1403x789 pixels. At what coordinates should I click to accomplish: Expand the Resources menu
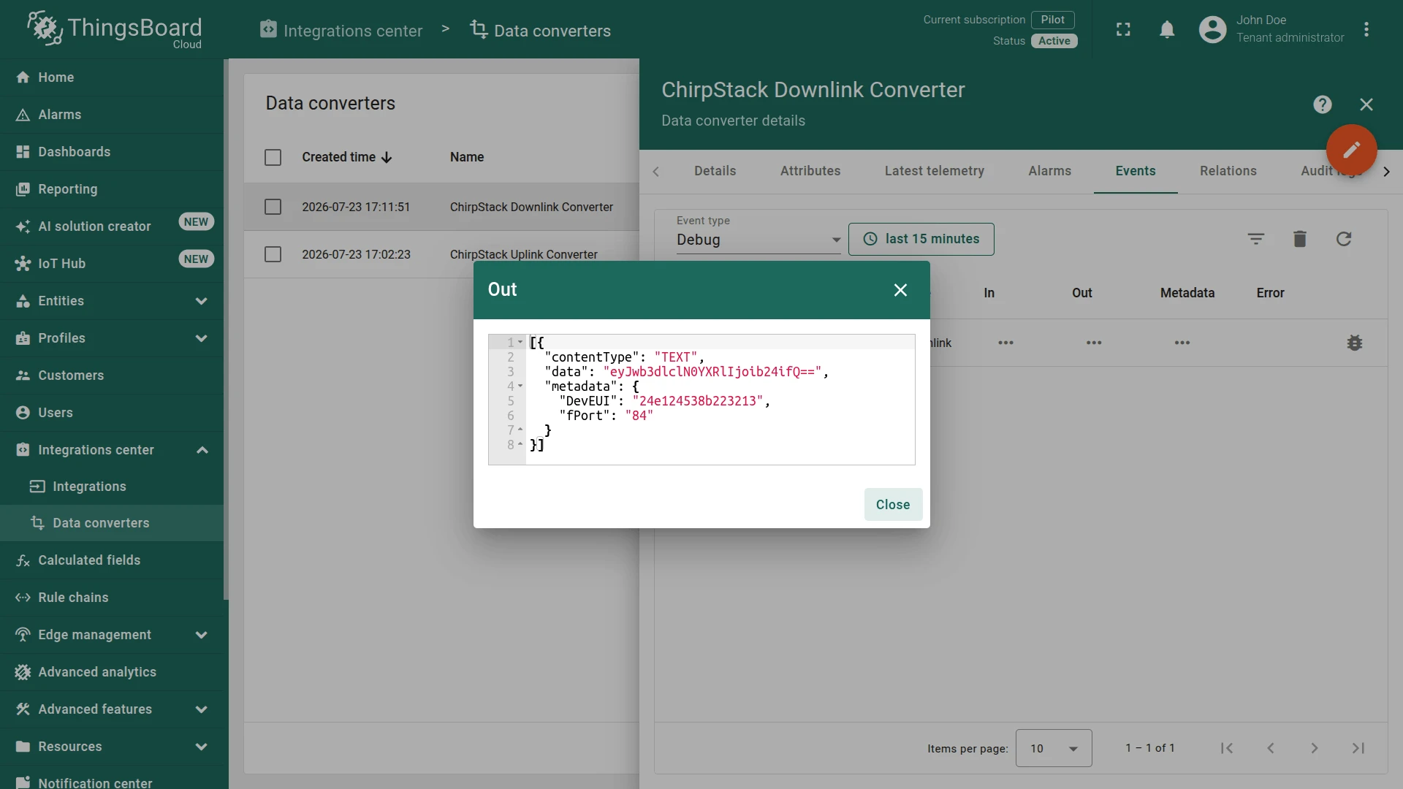tap(111, 747)
